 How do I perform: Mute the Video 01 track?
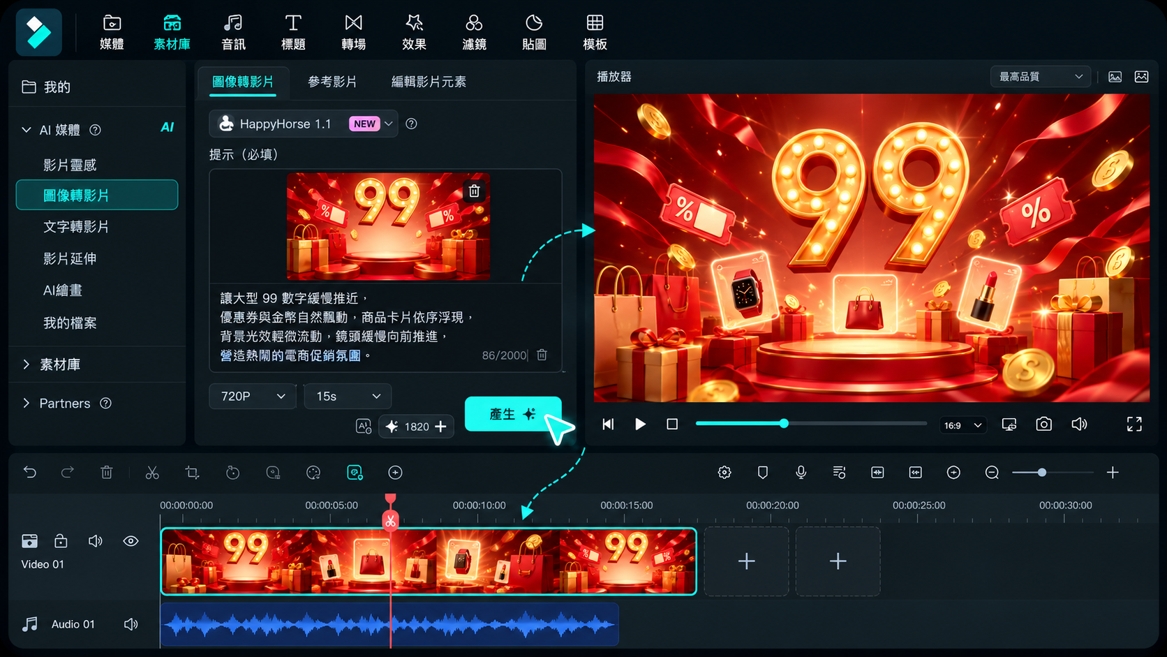(96, 541)
